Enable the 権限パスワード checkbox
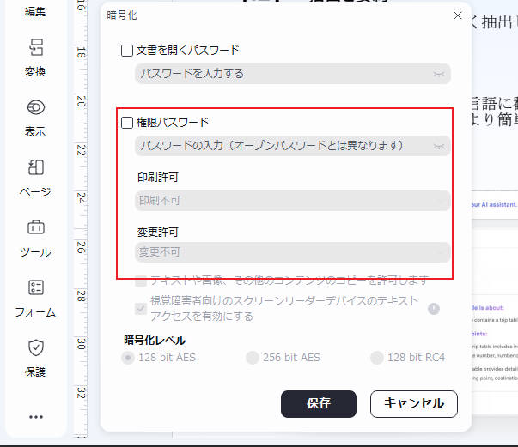This screenshot has width=518, height=447. point(127,123)
